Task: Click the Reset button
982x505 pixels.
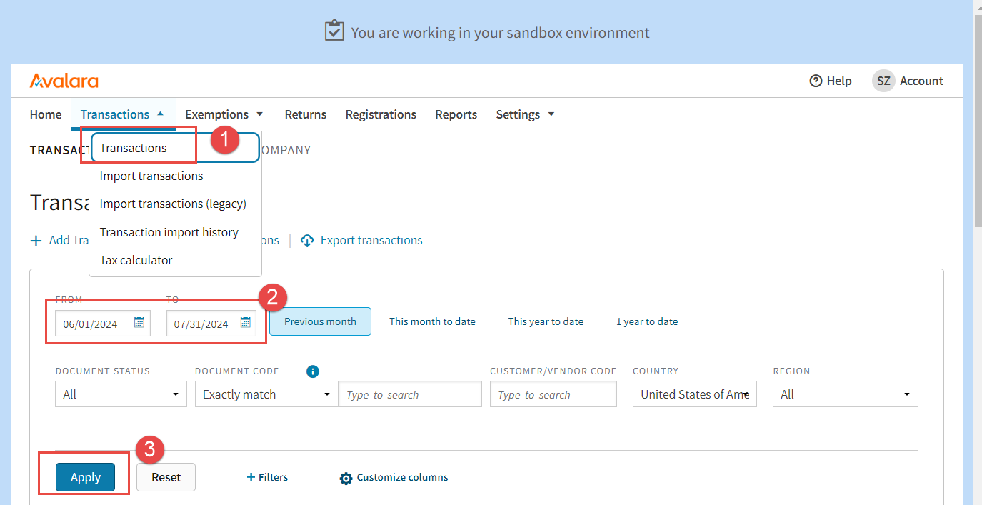Action: tap(166, 477)
